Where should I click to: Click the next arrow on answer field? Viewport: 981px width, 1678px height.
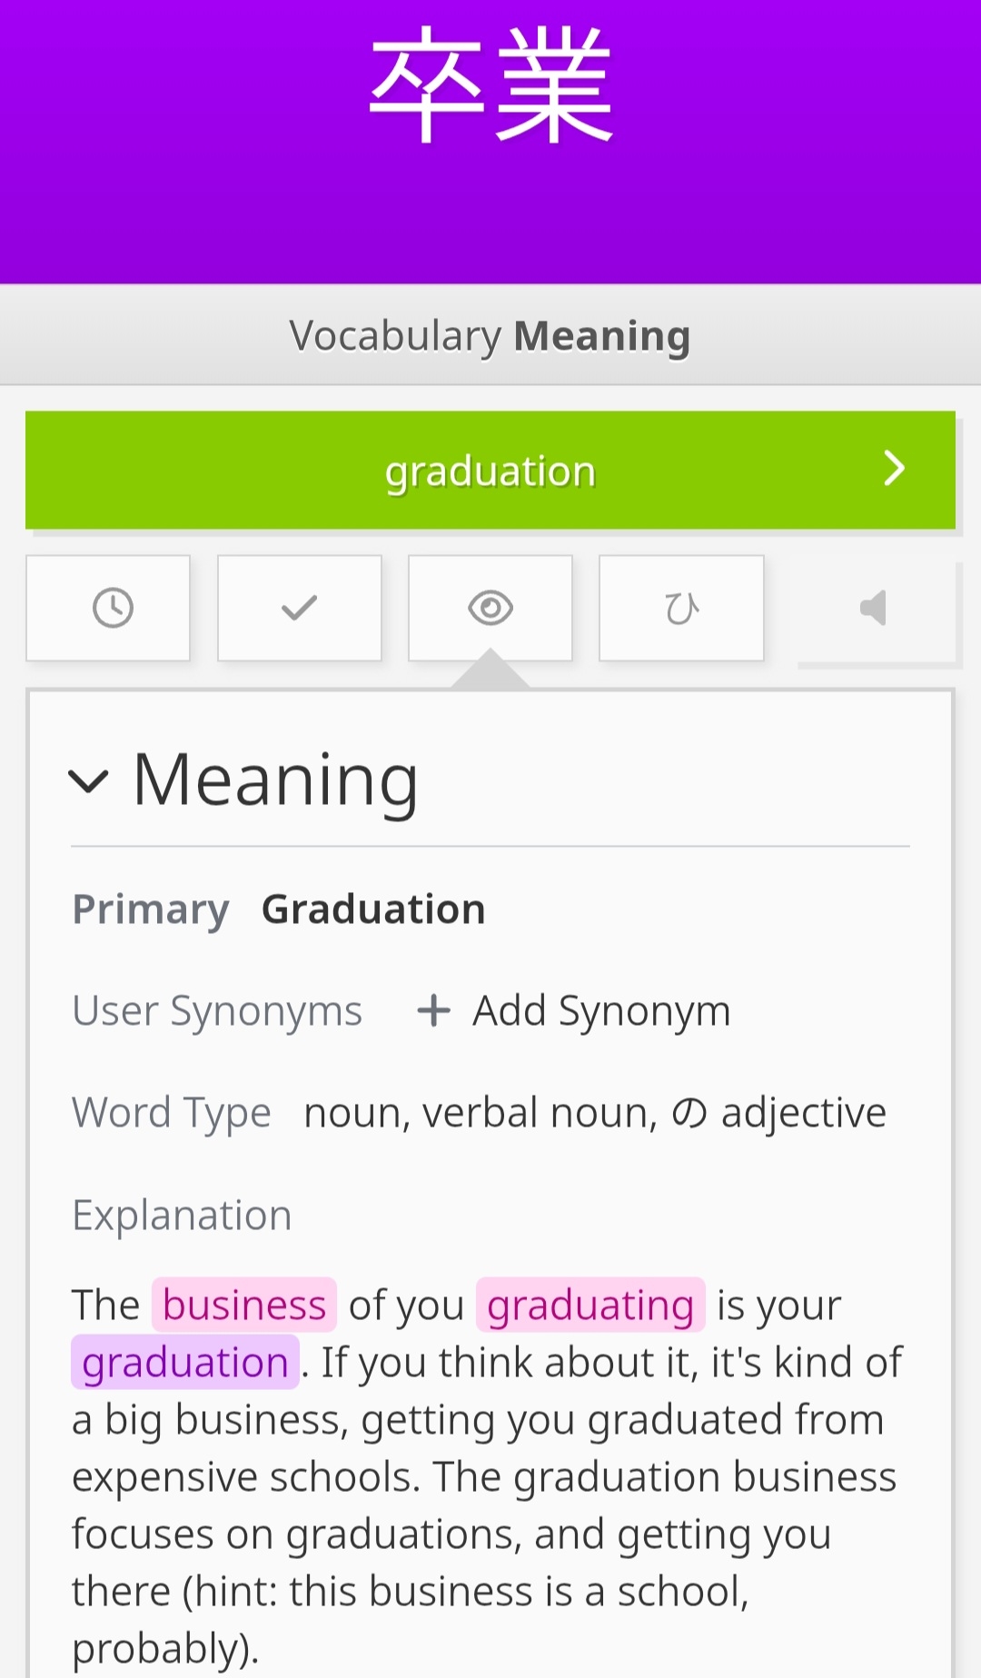[895, 469]
